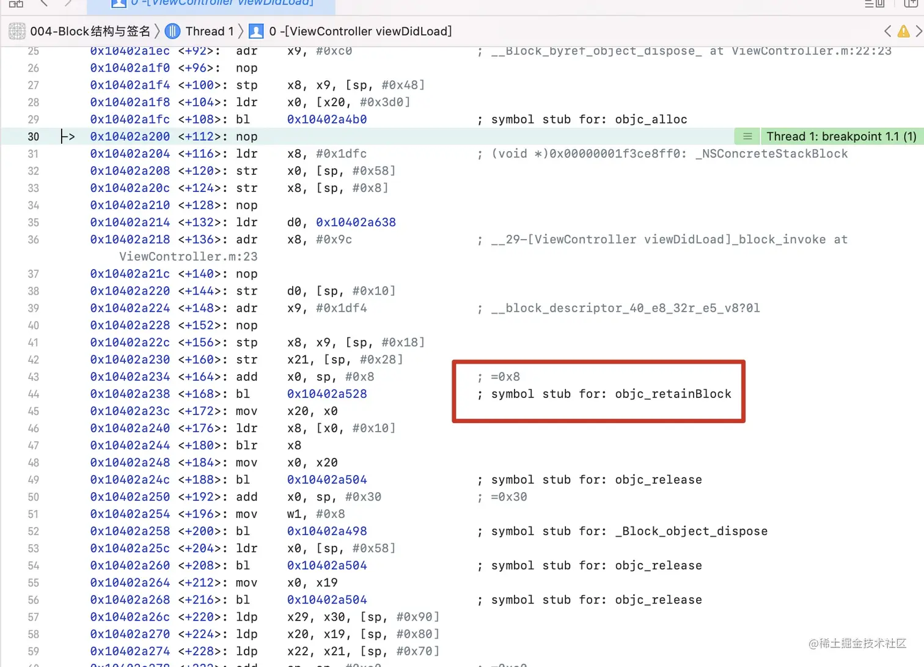Viewport: 924px width, 667px height.
Task: Disable the breakpoint arrow in the gutter
Action: pyautogui.click(x=67, y=136)
